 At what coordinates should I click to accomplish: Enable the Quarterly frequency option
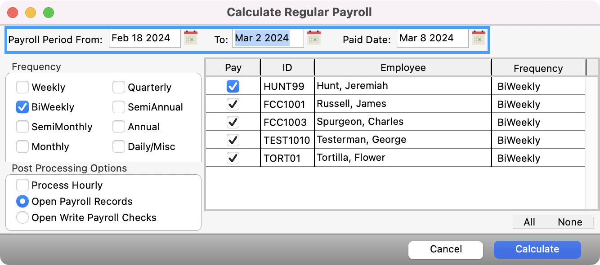119,87
